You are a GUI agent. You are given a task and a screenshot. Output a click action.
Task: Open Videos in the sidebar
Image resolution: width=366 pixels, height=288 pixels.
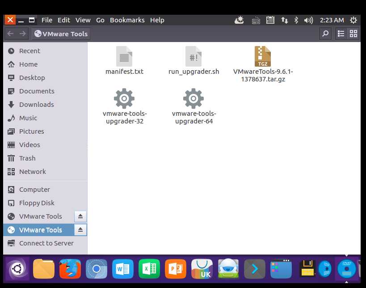click(x=45, y=145)
